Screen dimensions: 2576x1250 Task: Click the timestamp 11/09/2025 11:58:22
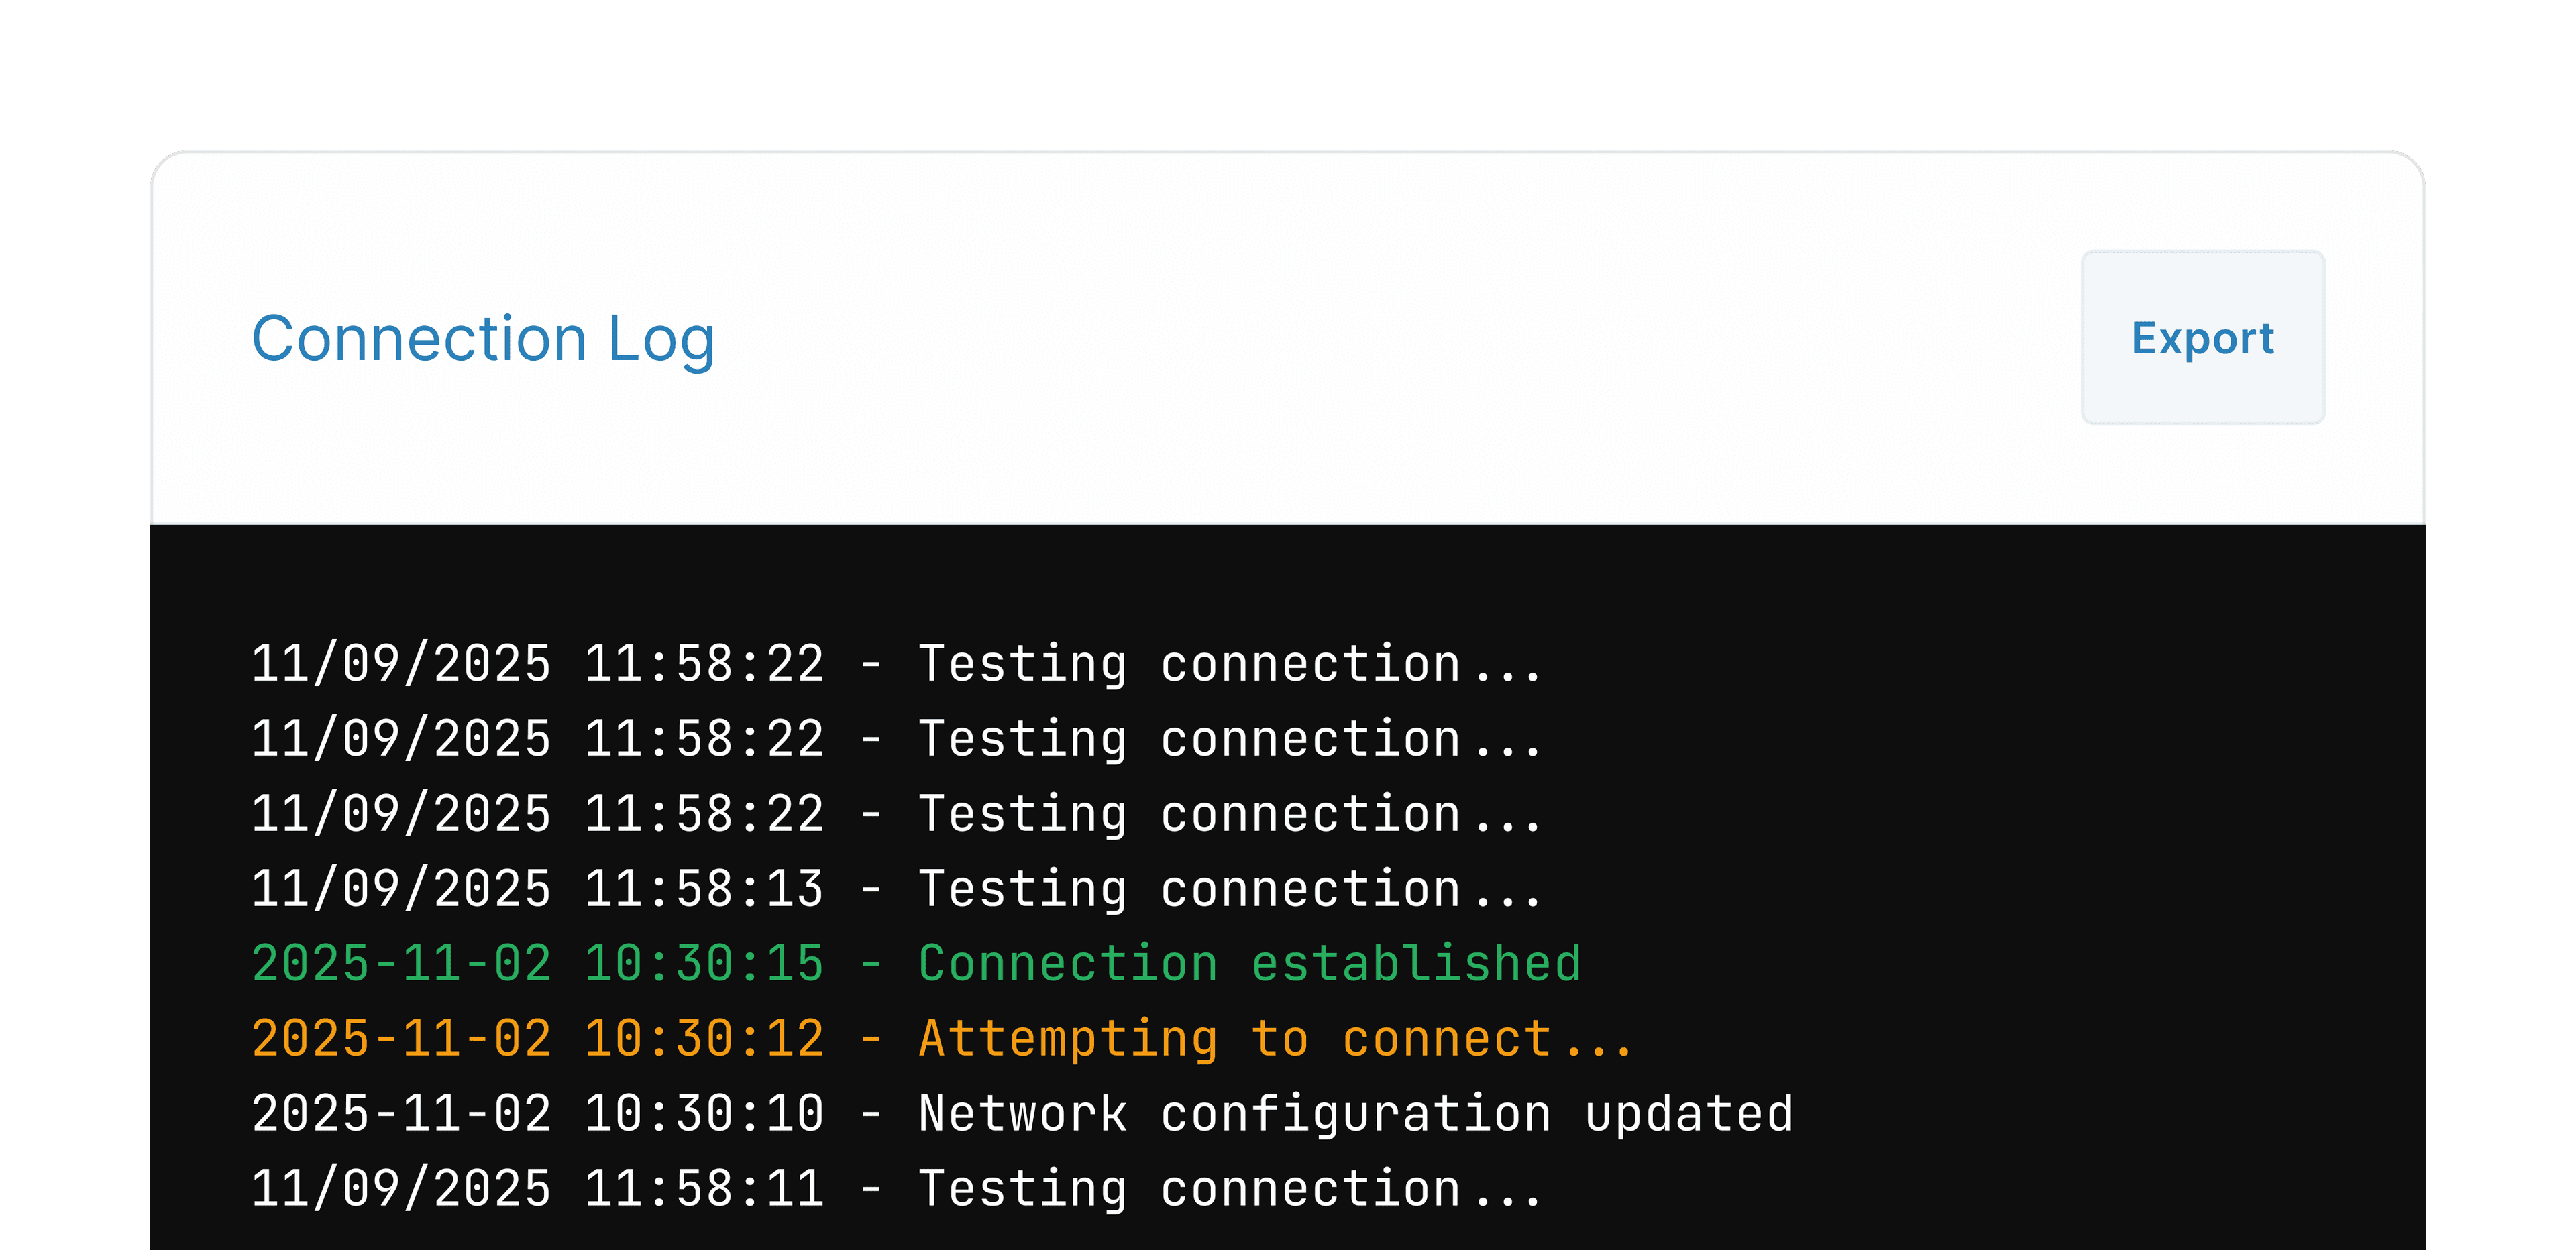click(x=537, y=662)
